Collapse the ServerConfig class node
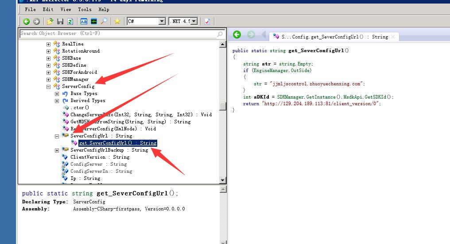 (48, 87)
